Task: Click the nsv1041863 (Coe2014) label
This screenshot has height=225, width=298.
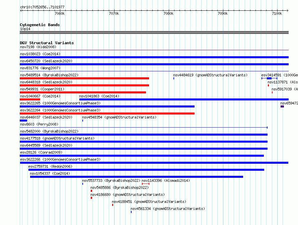Action: point(99,96)
